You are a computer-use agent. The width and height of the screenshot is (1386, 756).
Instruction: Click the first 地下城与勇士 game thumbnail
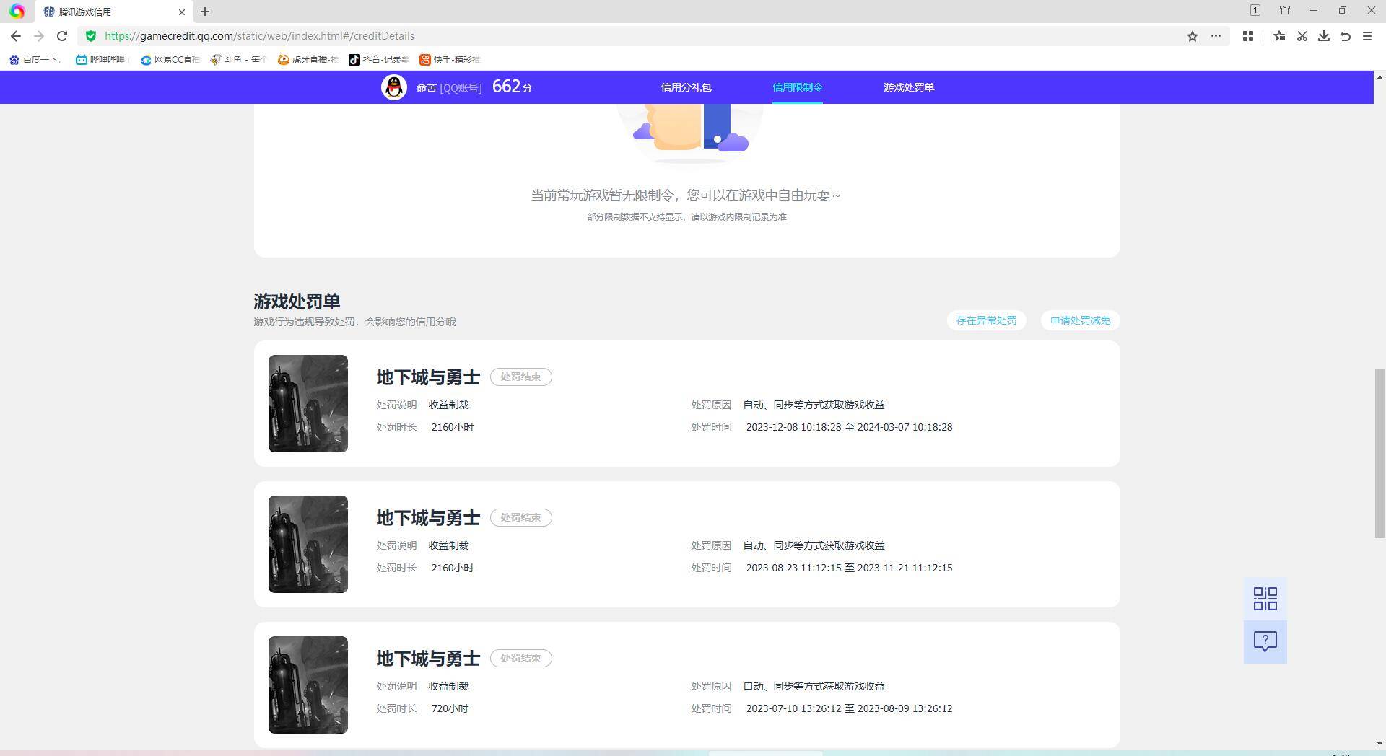click(x=308, y=403)
